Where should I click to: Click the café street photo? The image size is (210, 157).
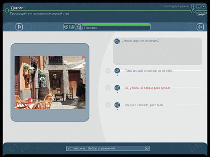pos(50,82)
